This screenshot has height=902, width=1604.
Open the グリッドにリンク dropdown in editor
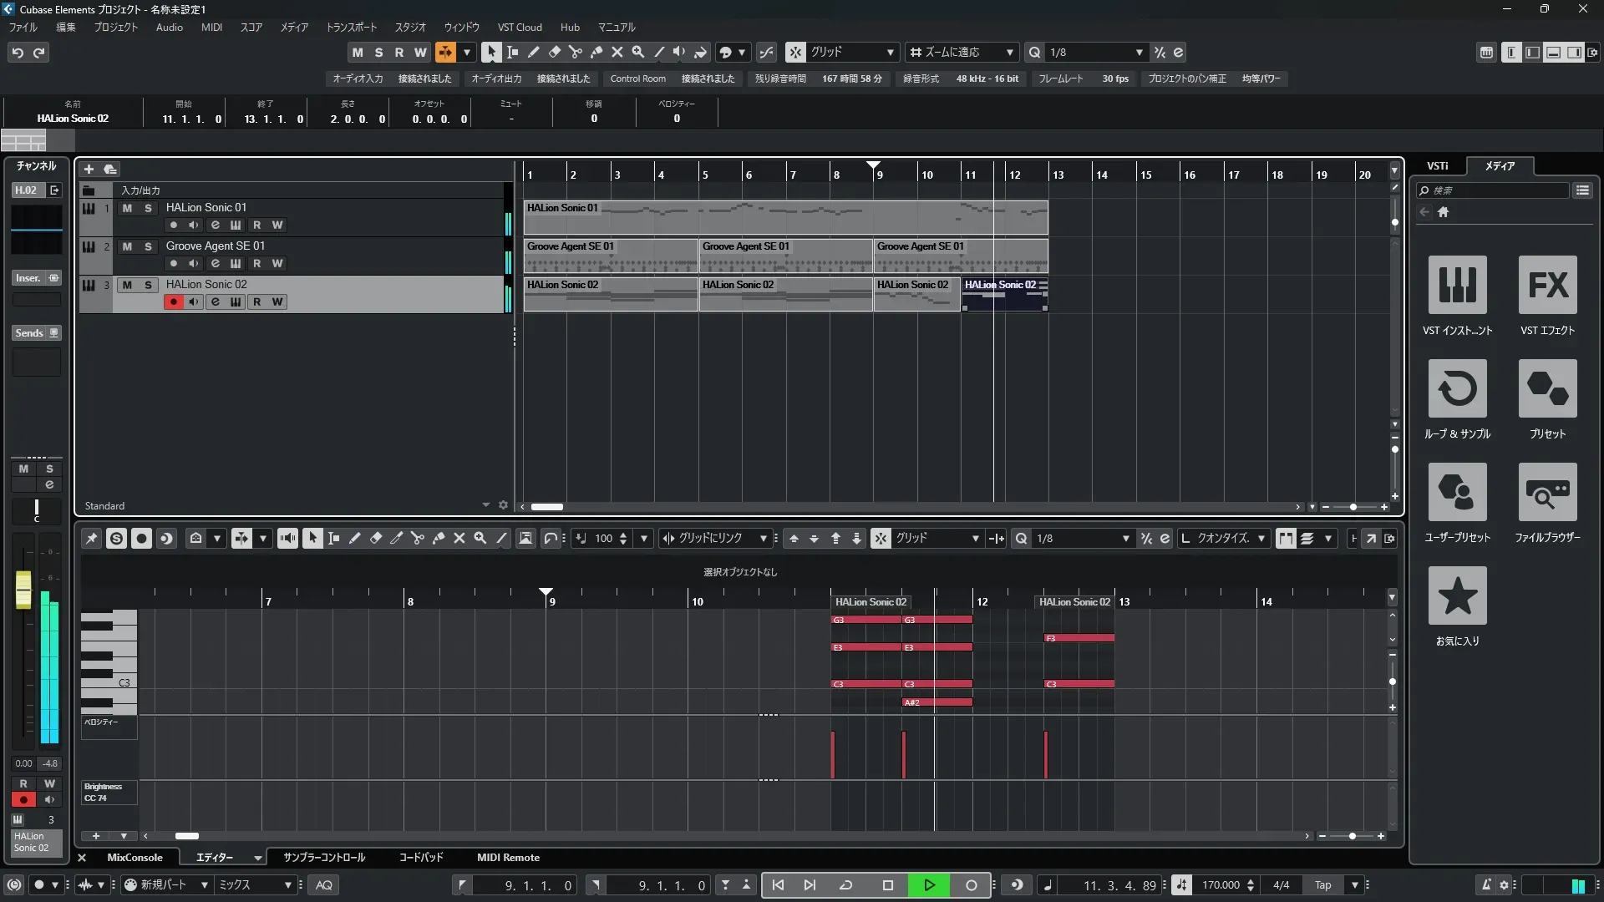(x=763, y=539)
